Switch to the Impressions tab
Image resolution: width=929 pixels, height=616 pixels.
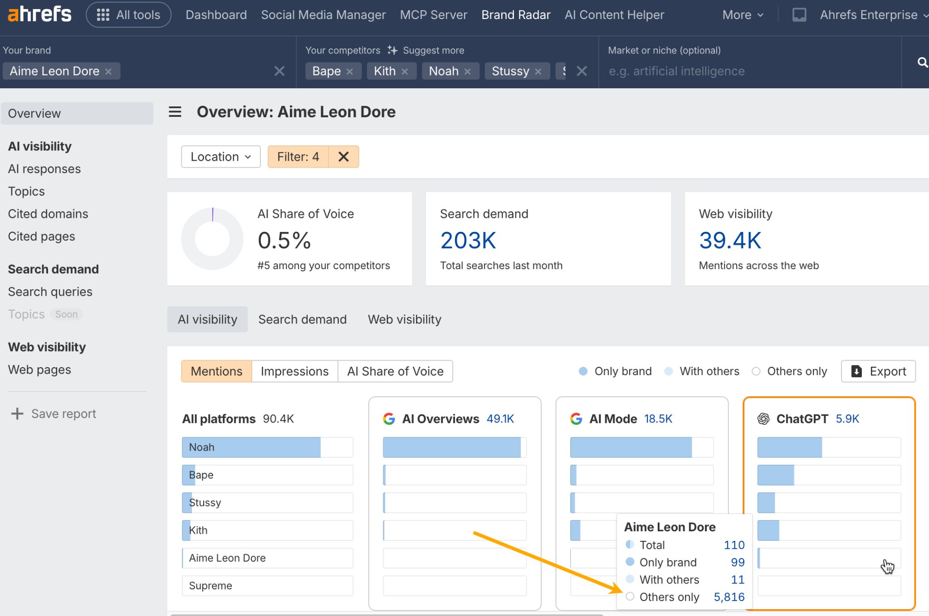click(294, 371)
